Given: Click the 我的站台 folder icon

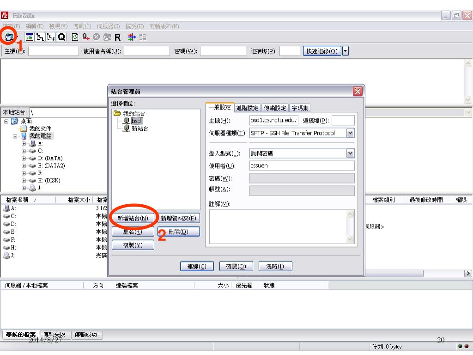Looking at the screenshot, I should click(x=117, y=114).
